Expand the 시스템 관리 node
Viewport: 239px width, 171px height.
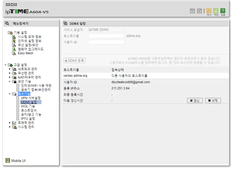pos(10,127)
